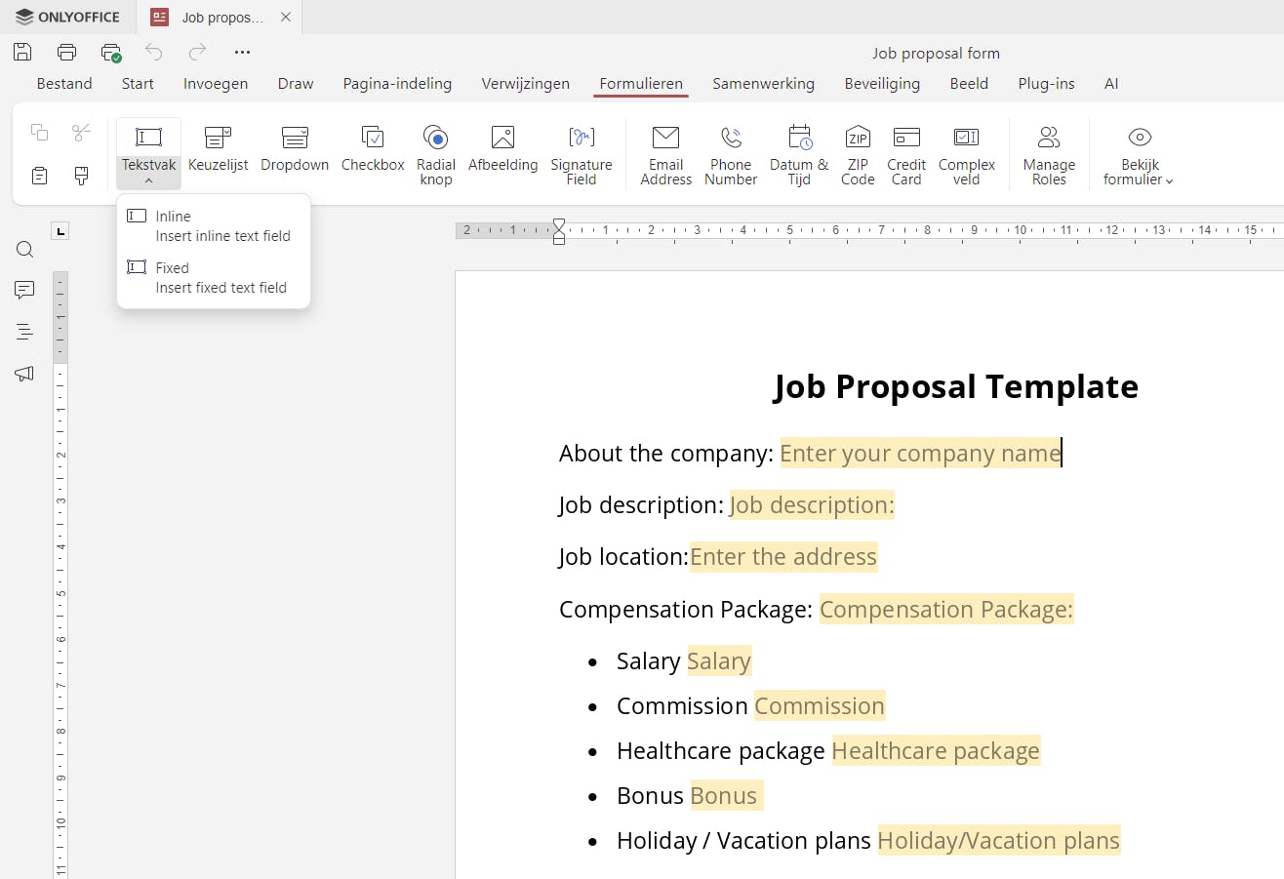Open the more toolbar options ellipsis
This screenshot has width=1284, height=879.
(x=242, y=52)
